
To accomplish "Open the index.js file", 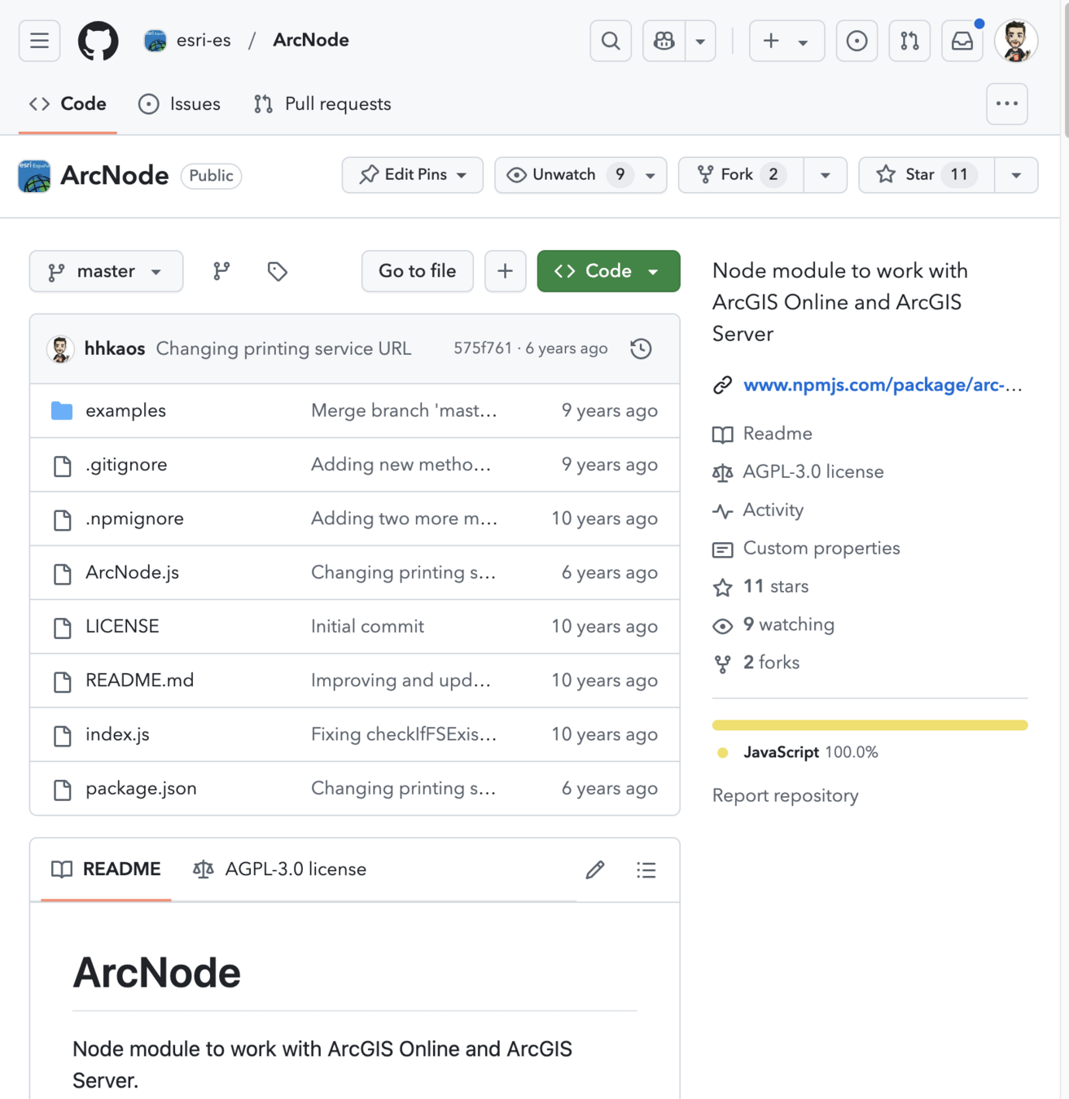I will point(117,734).
